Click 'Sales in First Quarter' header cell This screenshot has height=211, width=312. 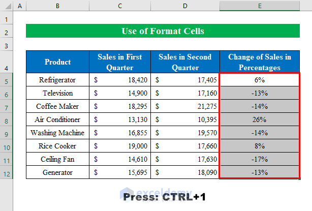click(120, 62)
